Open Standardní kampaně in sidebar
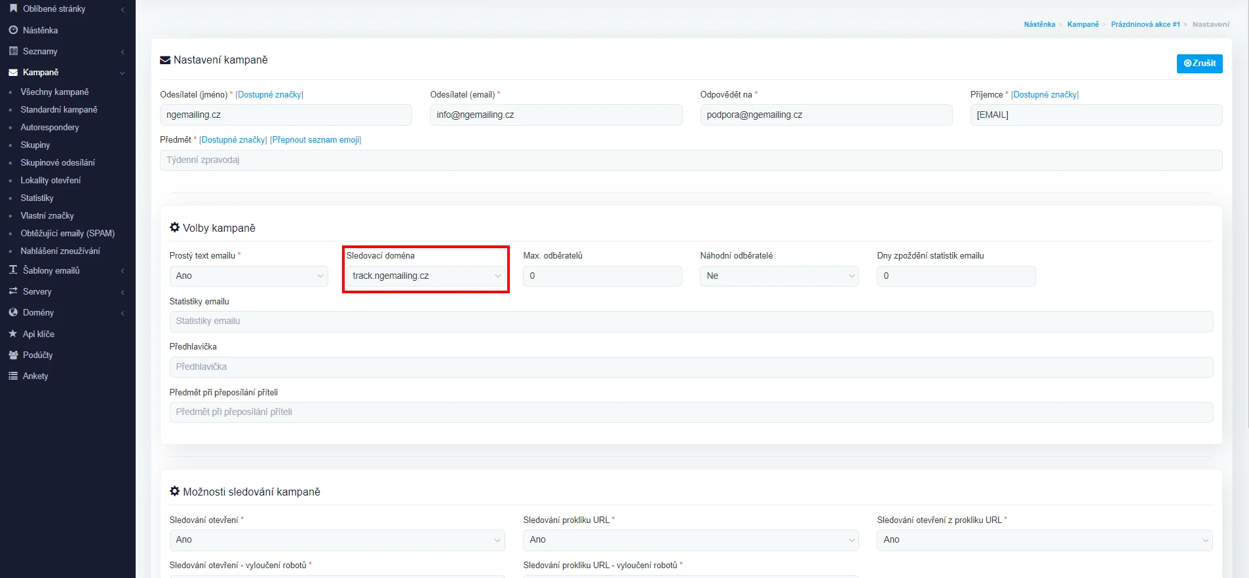The height and width of the screenshot is (578, 1249). pyautogui.click(x=59, y=110)
